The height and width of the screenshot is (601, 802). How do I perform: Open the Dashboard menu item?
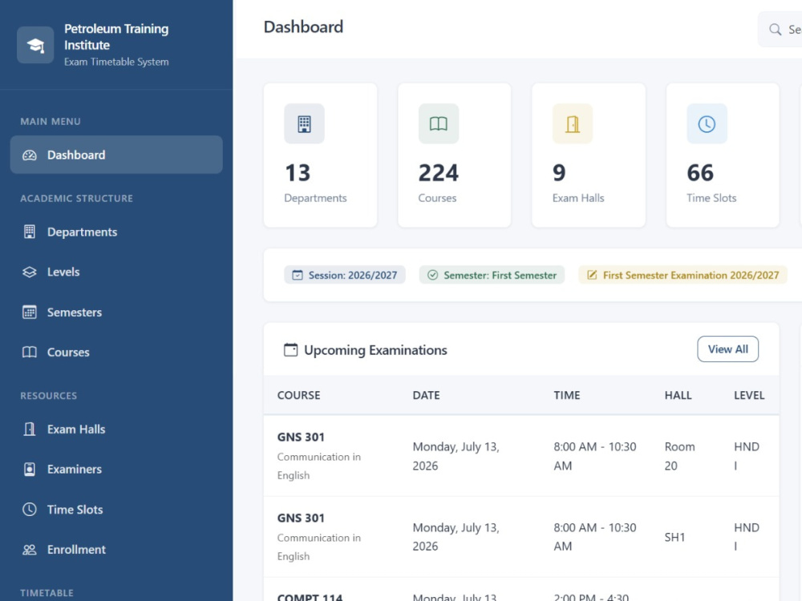(x=116, y=155)
